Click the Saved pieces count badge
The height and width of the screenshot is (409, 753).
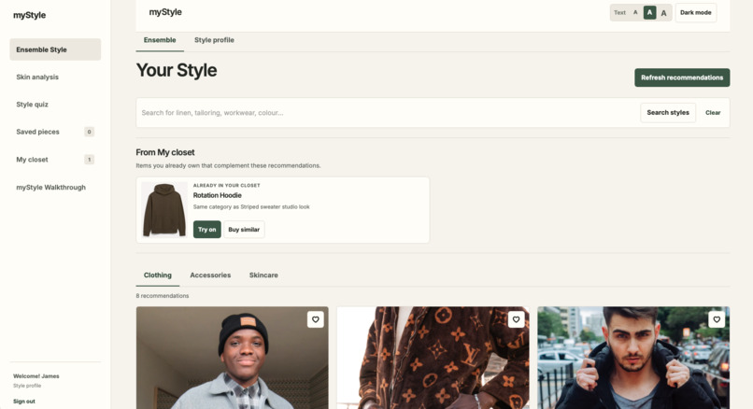click(90, 132)
